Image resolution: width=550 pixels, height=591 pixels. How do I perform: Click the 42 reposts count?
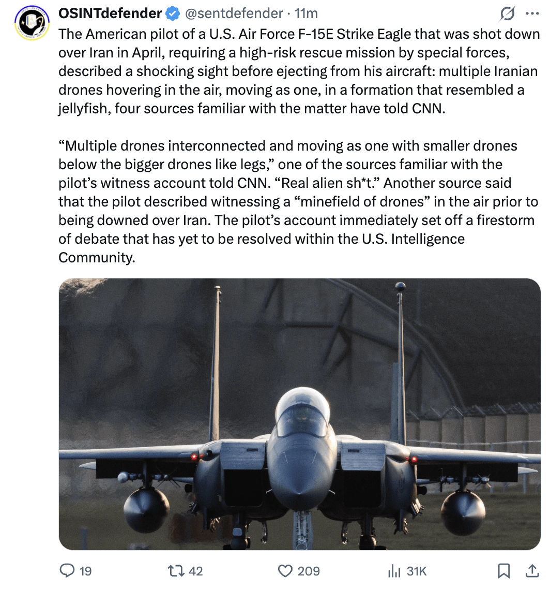(195, 571)
